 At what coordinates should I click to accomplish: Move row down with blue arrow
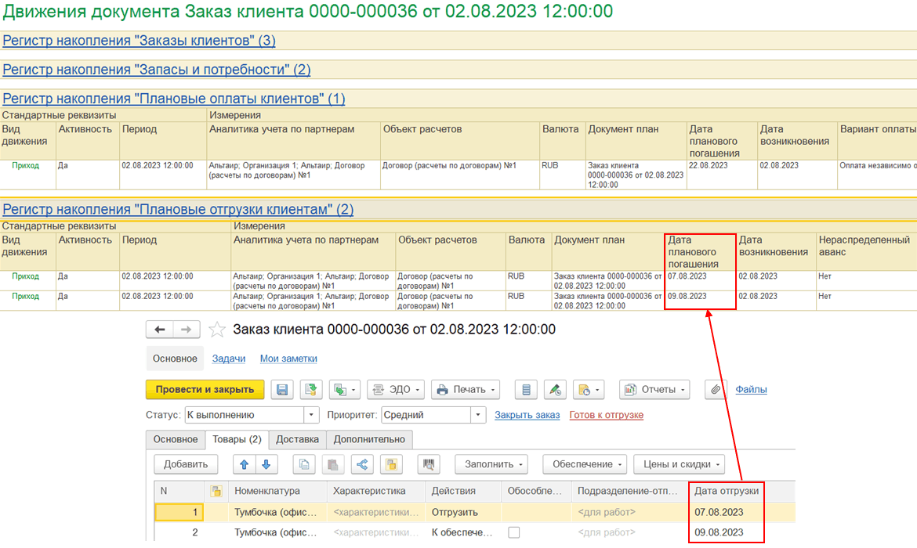click(266, 464)
